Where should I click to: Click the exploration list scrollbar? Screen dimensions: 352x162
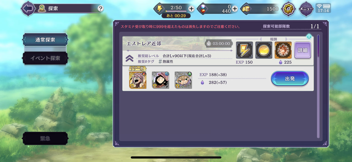318,86
